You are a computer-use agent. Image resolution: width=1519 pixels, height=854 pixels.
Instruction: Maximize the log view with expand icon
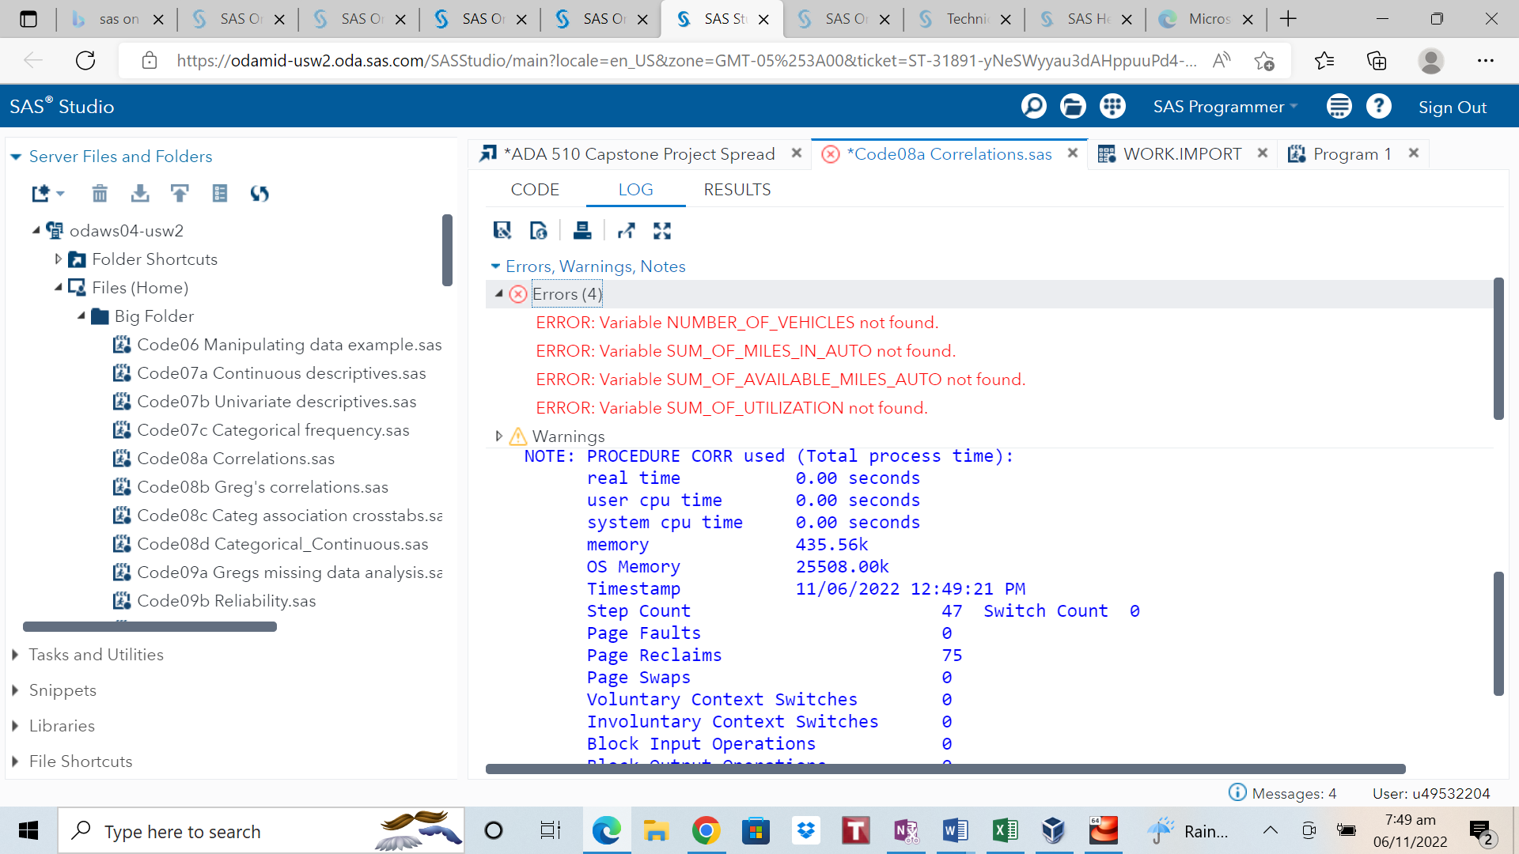tap(662, 230)
